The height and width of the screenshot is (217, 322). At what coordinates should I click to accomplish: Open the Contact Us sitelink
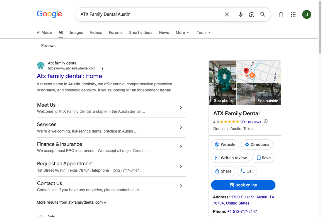point(50,183)
